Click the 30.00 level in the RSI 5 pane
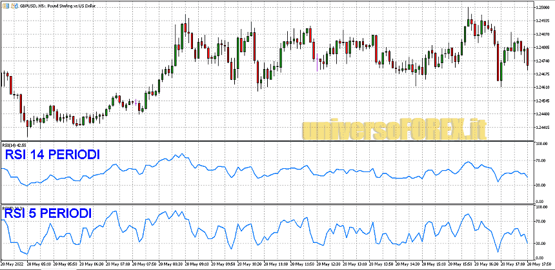 [540, 244]
